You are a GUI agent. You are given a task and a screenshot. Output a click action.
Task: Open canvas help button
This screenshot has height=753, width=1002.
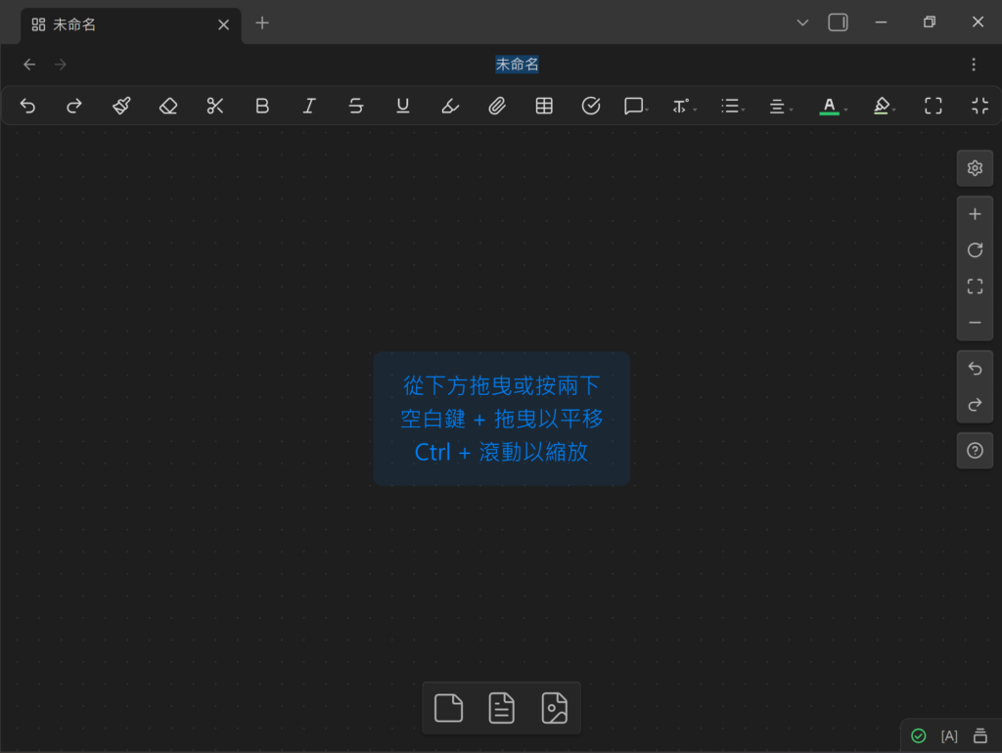click(x=975, y=451)
